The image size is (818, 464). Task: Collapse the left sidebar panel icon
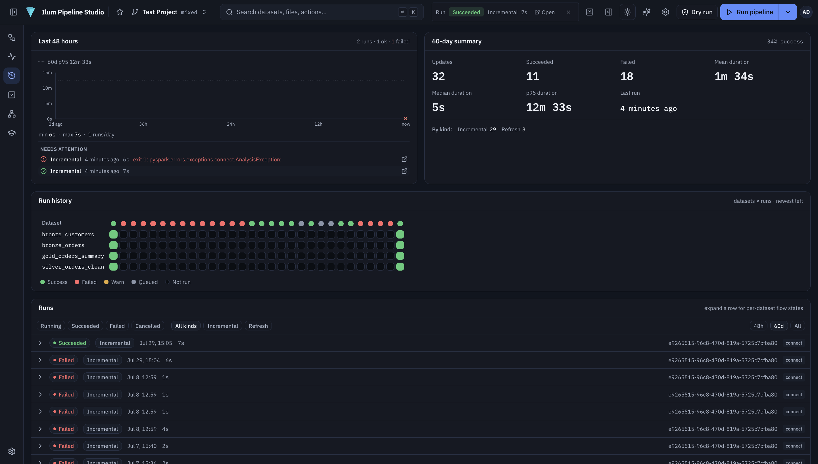(14, 12)
